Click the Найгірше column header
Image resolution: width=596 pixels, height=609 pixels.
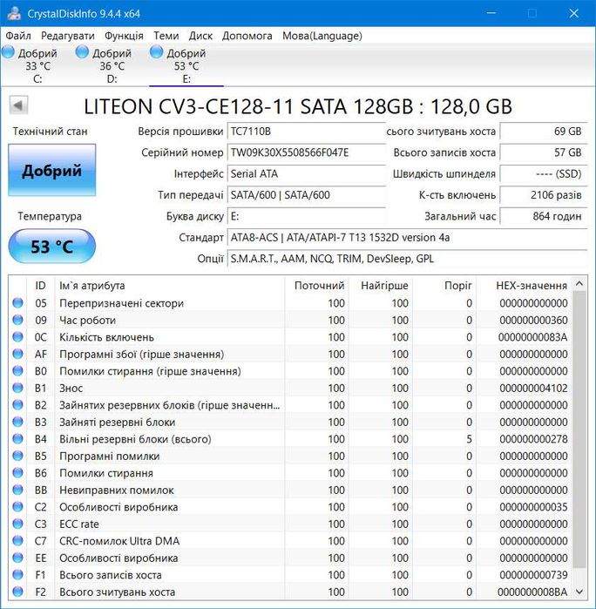[x=381, y=286]
